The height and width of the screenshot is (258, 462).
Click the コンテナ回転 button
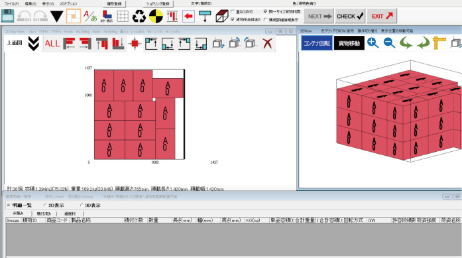(317, 43)
